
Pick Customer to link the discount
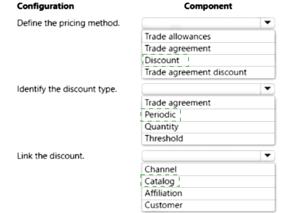[163, 205]
